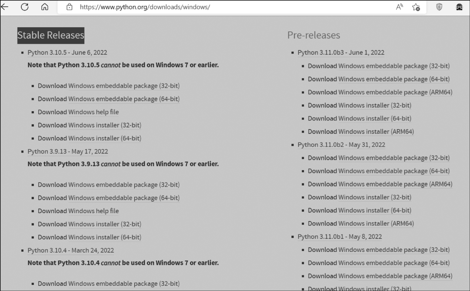Download Python 3.10.5 Windows installer (64-bit)
Screen dimensions: 470x291
tap(105, 138)
